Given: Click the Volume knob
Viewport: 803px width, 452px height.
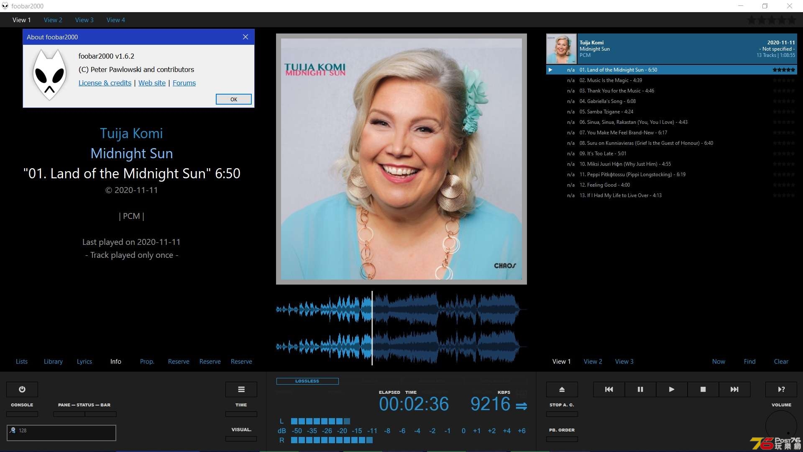Looking at the screenshot, I should 781,426.
